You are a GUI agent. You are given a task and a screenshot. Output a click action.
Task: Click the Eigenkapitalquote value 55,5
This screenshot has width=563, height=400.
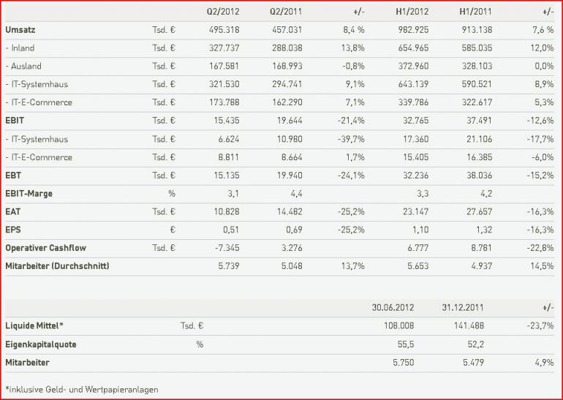point(406,344)
